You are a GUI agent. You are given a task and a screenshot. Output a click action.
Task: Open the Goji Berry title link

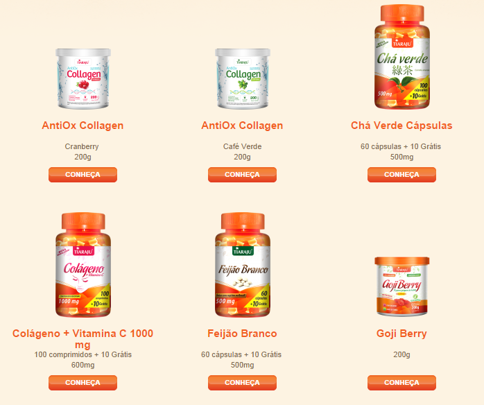tap(401, 334)
